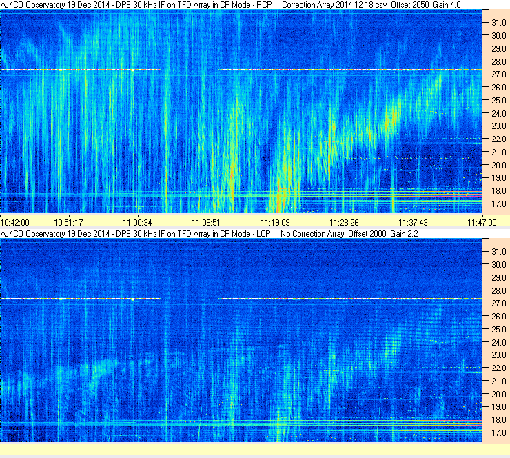Click the 11:09:51 time axis label
The width and height of the screenshot is (510, 458).
(x=206, y=223)
